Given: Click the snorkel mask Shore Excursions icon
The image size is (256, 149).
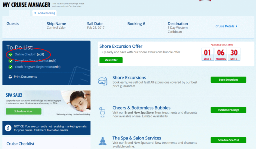Looking at the screenshot, I should (x=102, y=81).
